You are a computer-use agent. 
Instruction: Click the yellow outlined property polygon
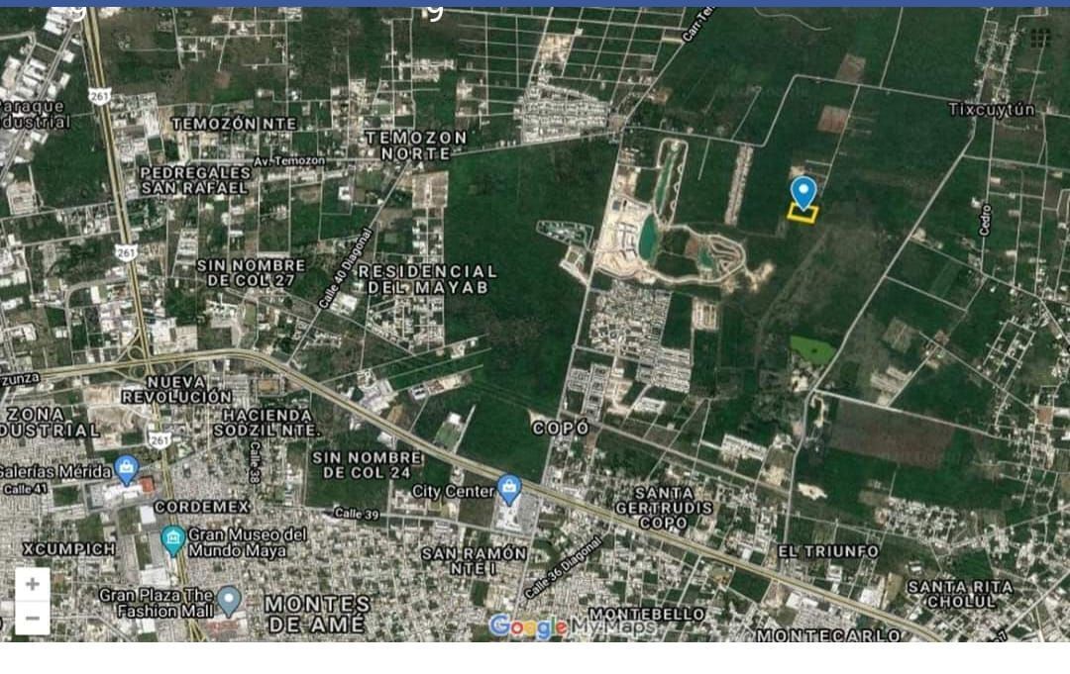(803, 214)
